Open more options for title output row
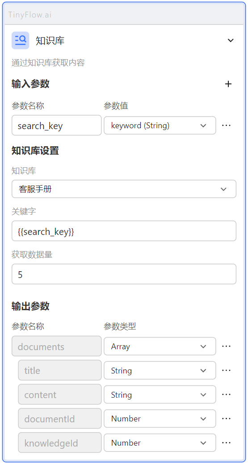Viewport: 248px width, 464px height. (x=226, y=370)
